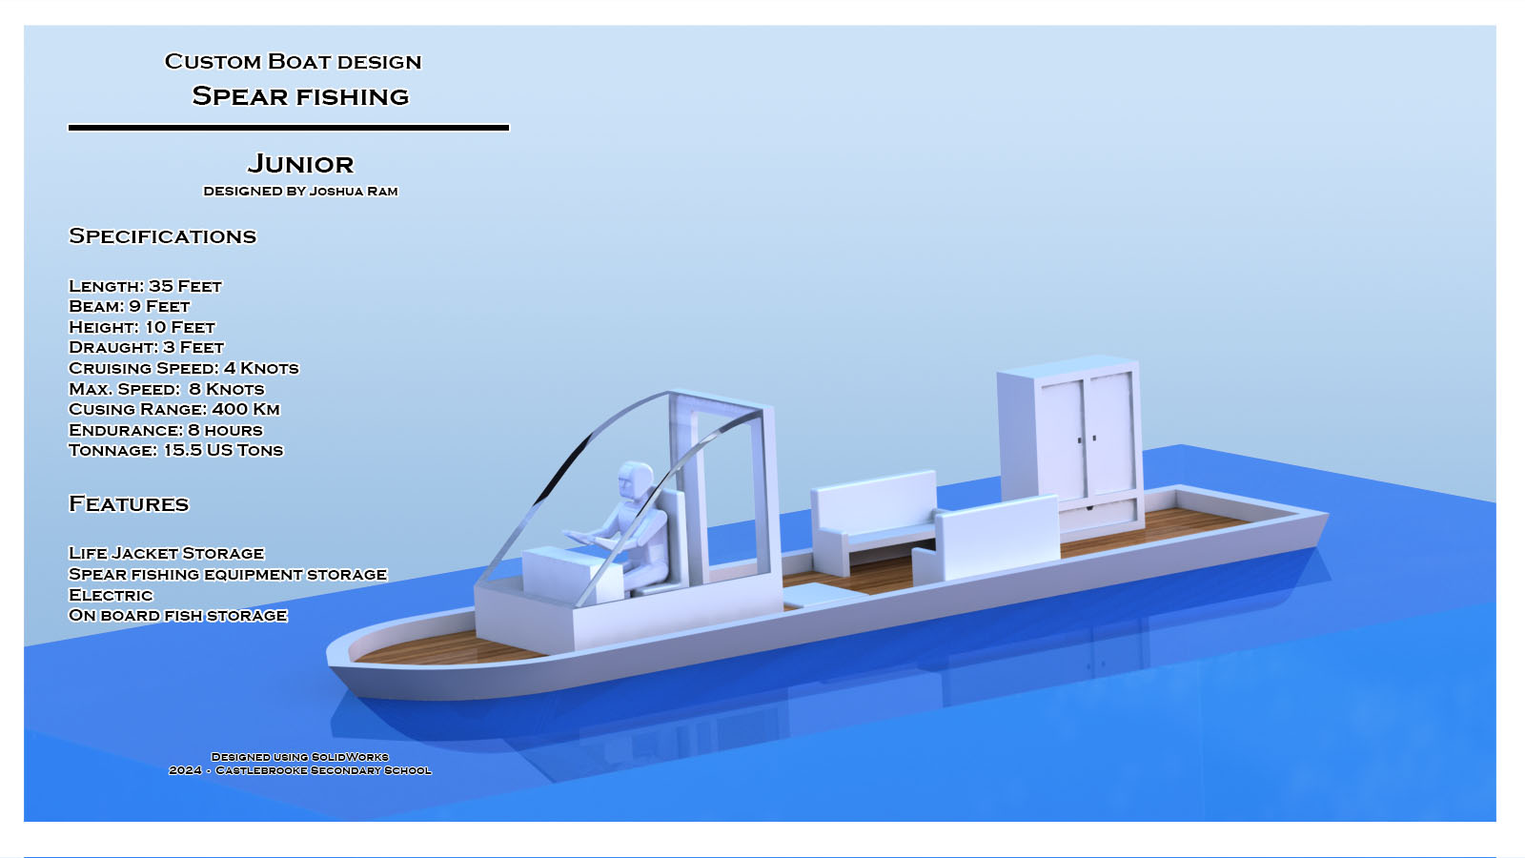This screenshot has width=1525, height=858.
Task: Select the 'Junior' boat name text
Action: click(300, 164)
